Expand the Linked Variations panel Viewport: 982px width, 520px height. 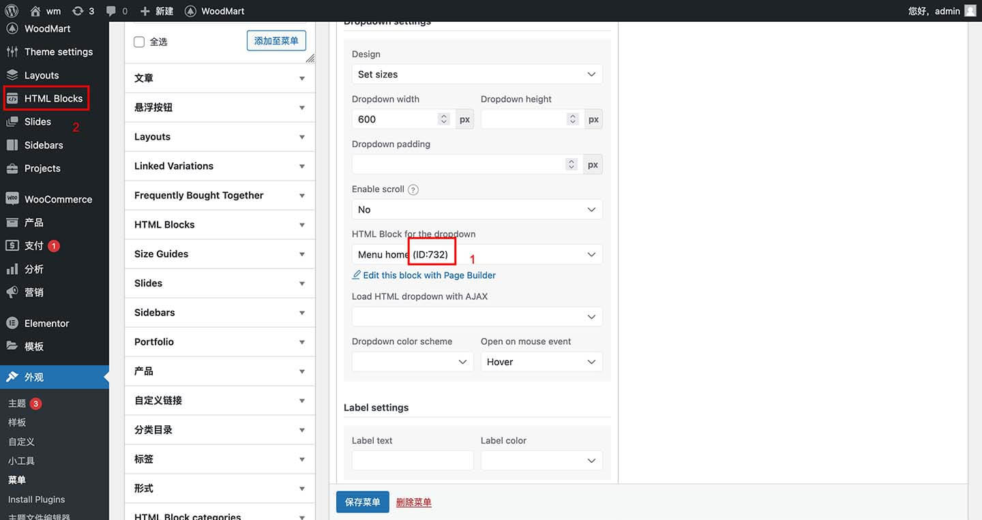pyautogui.click(x=220, y=166)
